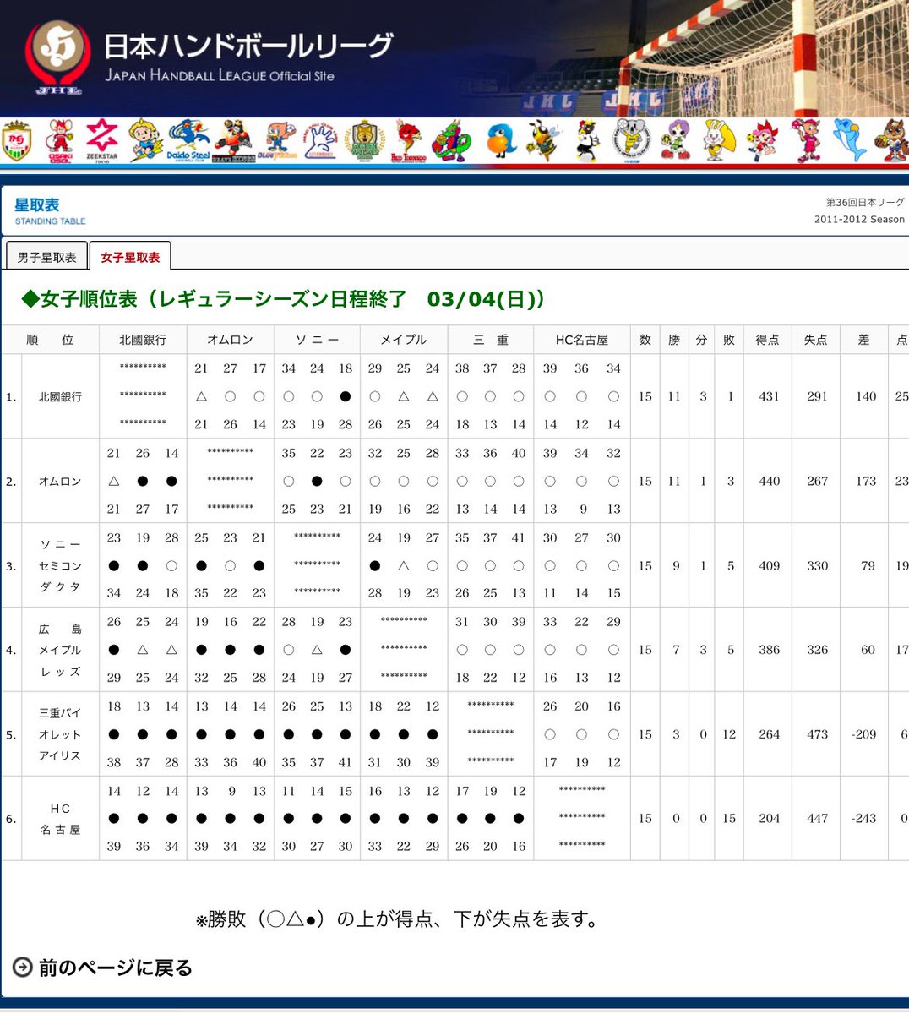Screen dimensions: 909x1014
Task: Click the arrow icon beside 前のページに戻る
Action: click(23, 968)
